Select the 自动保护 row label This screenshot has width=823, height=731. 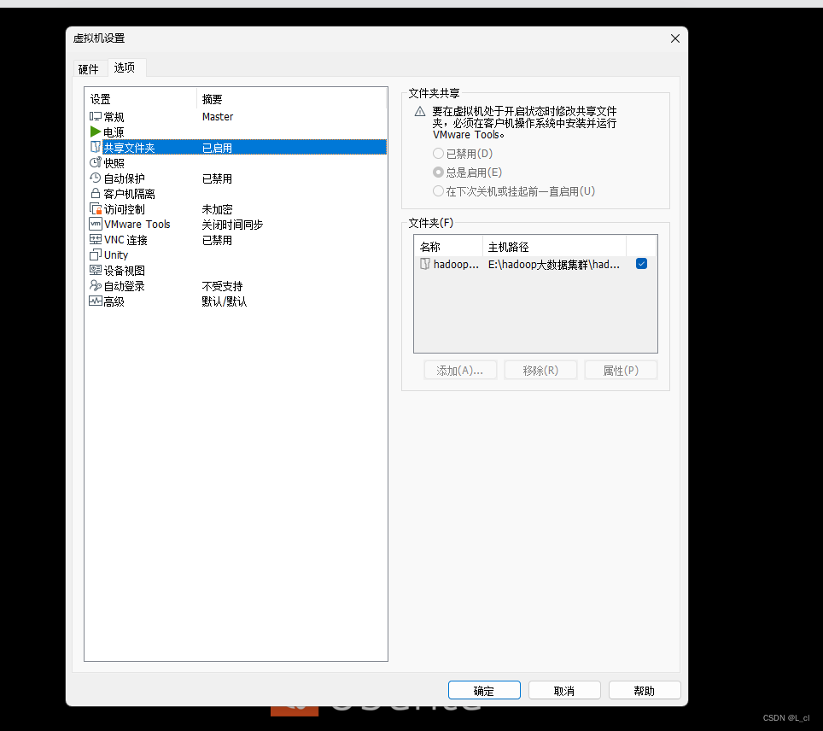coord(124,178)
